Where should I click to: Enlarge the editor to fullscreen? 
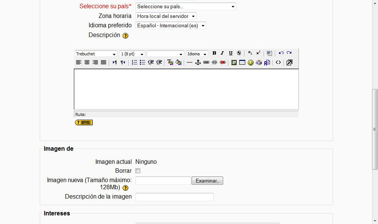pos(289,62)
